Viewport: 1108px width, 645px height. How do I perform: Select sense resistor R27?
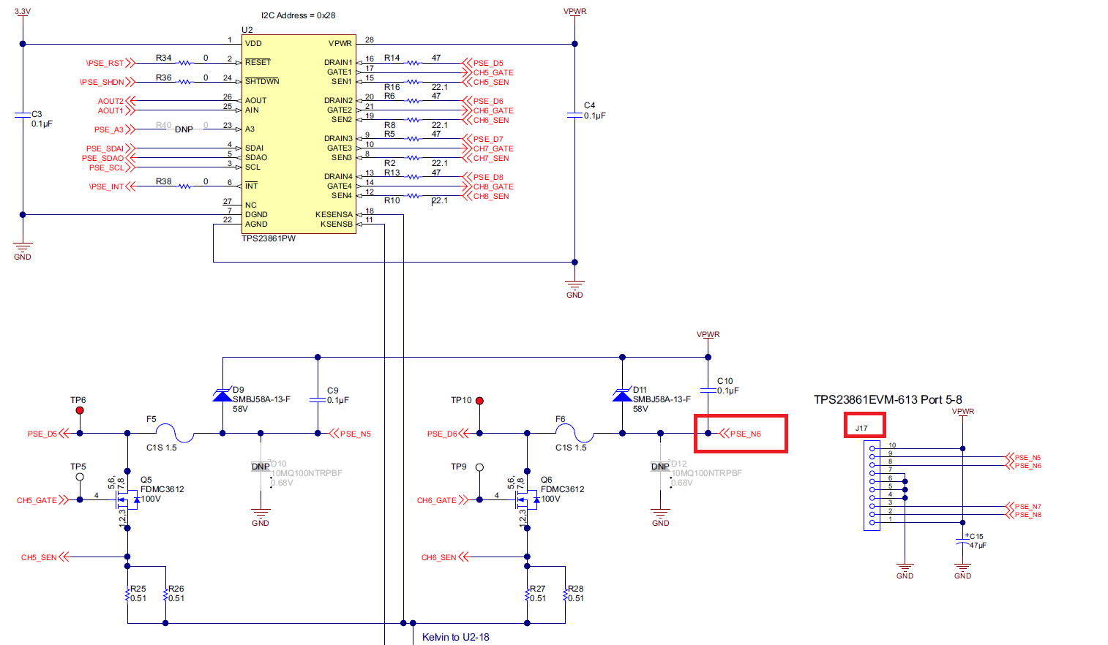tap(527, 595)
